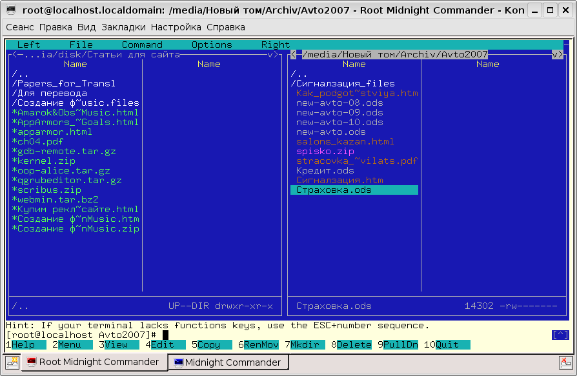This screenshot has width=577, height=376.
Task: Click the close tab icon at bottom right
Action: click(565, 362)
